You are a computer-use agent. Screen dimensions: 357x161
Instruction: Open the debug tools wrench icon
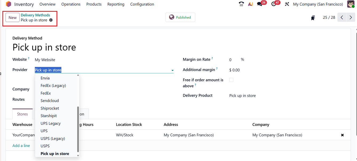pos(287,4)
